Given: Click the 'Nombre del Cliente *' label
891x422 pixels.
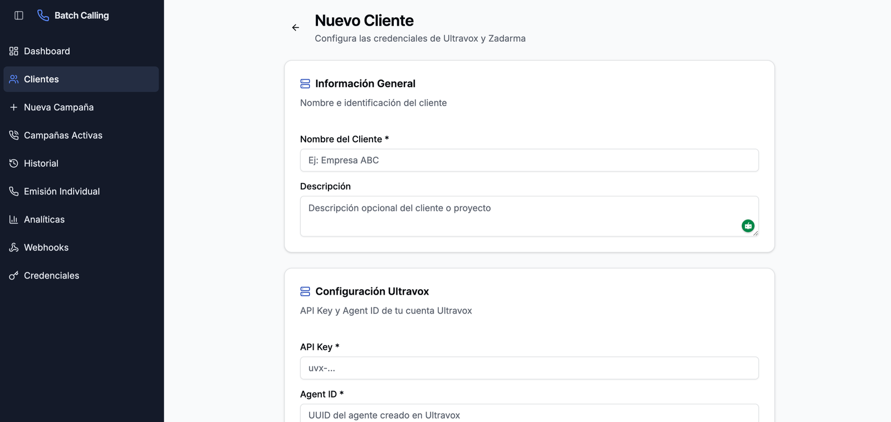Looking at the screenshot, I should (x=344, y=139).
